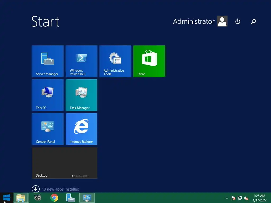Click the network status tray icon
271x203 pixels.
click(240, 198)
